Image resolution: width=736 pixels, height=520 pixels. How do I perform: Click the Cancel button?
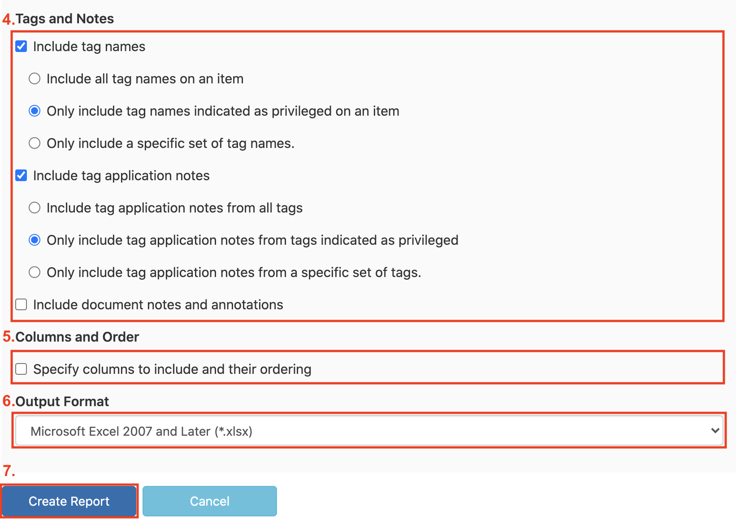coord(209,501)
